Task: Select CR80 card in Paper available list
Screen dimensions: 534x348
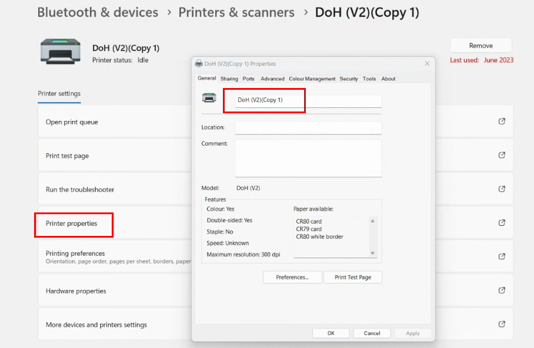Action: pyautogui.click(x=309, y=222)
